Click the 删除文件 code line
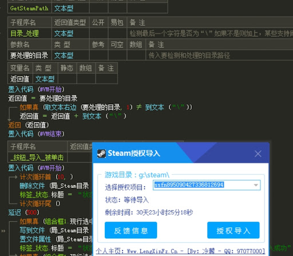The width and height of the screenshot is (293, 256). [54, 186]
